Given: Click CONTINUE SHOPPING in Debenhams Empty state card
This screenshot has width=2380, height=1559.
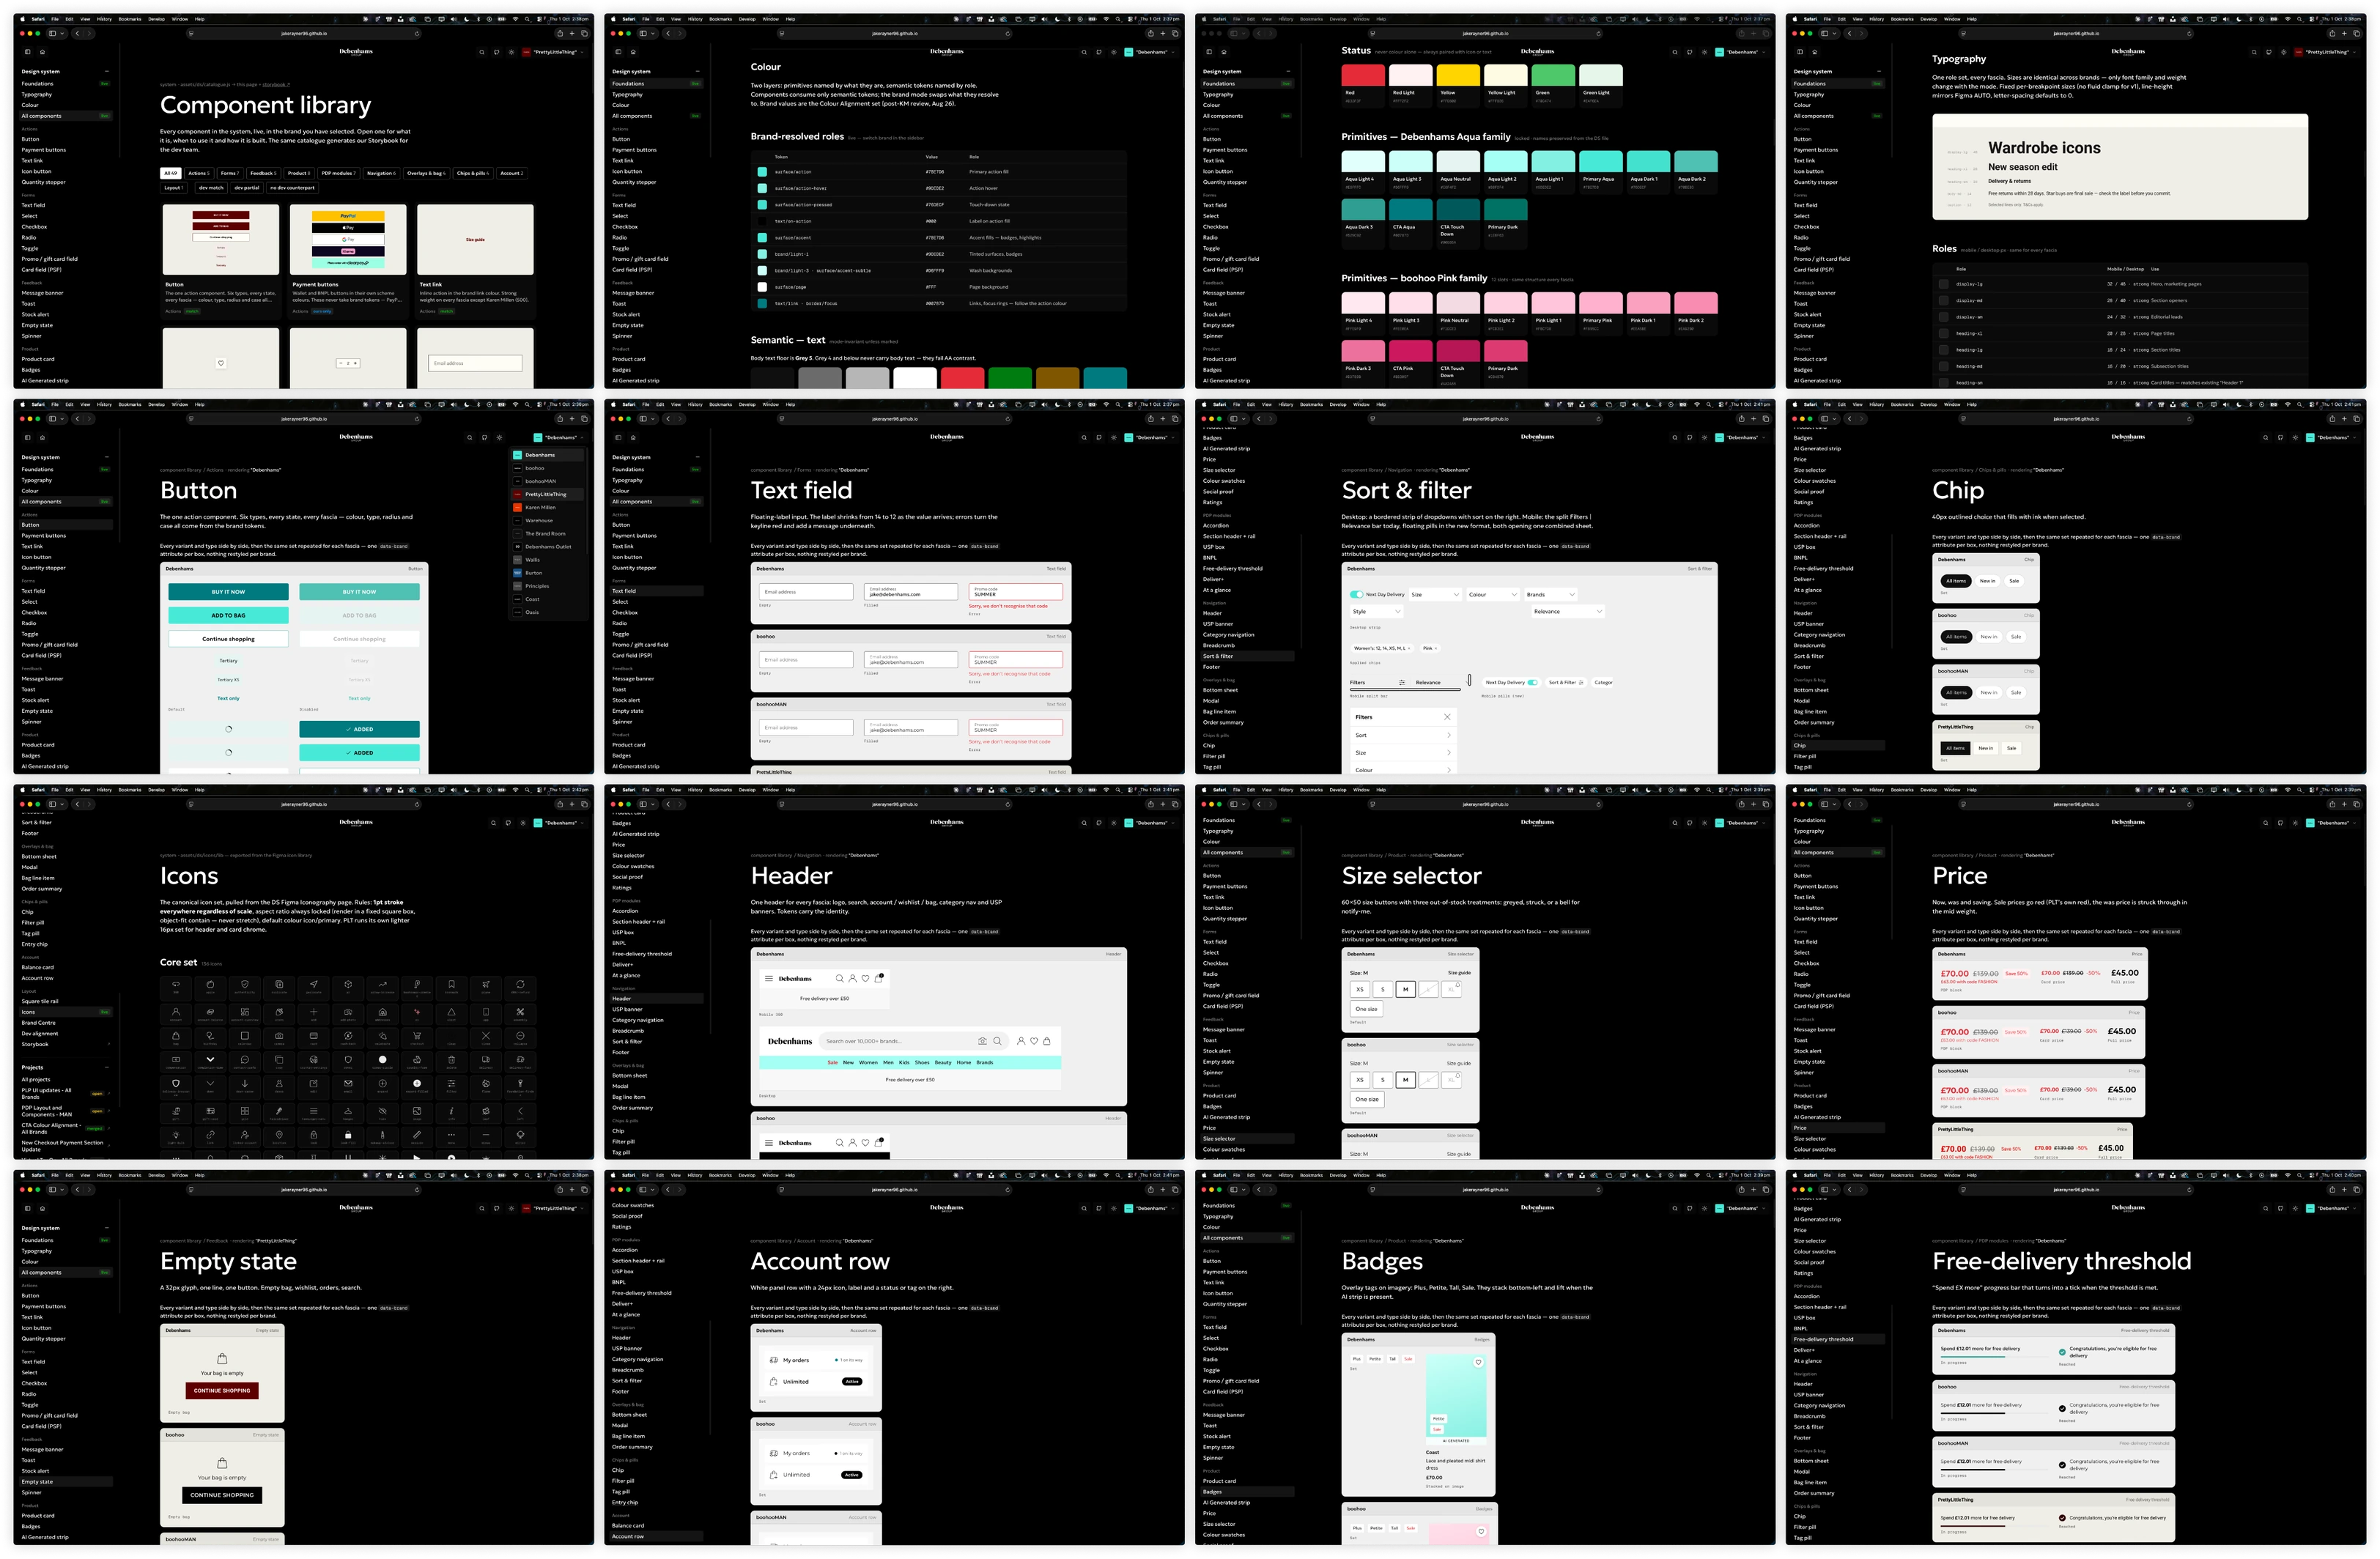Looking at the screenshot, I should 222,1390.
